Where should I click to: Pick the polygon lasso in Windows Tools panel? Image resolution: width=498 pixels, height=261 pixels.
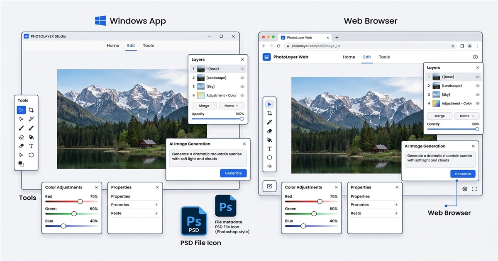31,155
